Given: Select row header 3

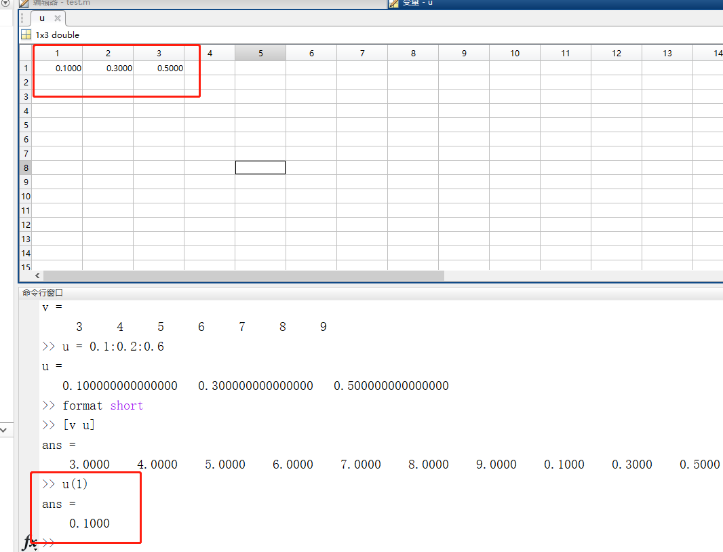Looking at the screenshot, I should coord(26,96).
